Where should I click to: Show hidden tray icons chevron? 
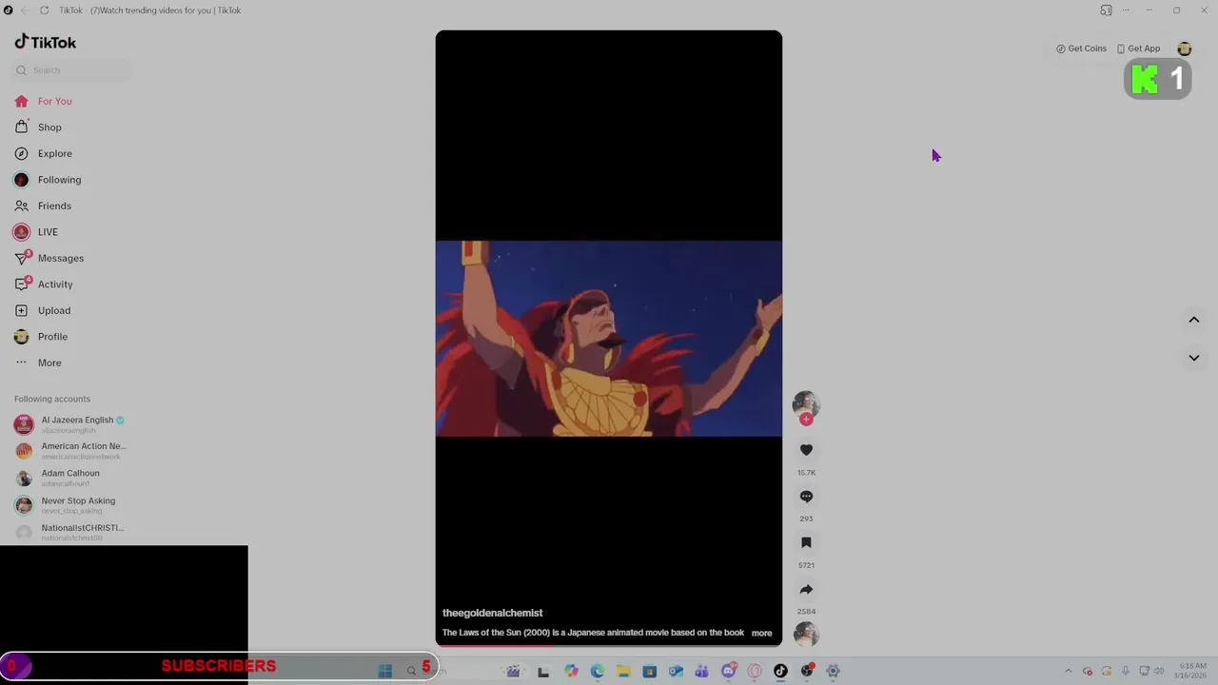(x=1068, y=671)
